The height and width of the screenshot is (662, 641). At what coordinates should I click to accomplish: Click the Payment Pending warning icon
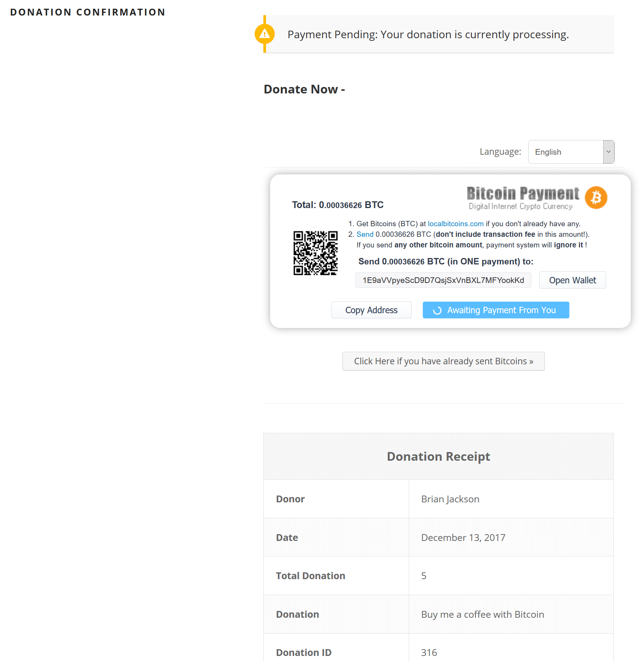264,34
